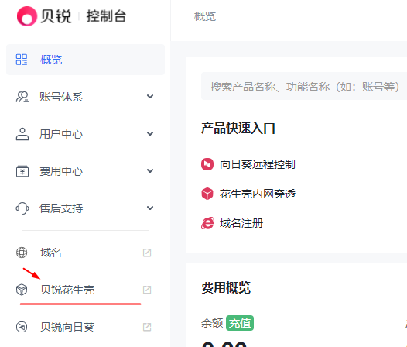Click external-link icon beside 域名
This screenshot has height=347, width=407.
pos(147,253)
